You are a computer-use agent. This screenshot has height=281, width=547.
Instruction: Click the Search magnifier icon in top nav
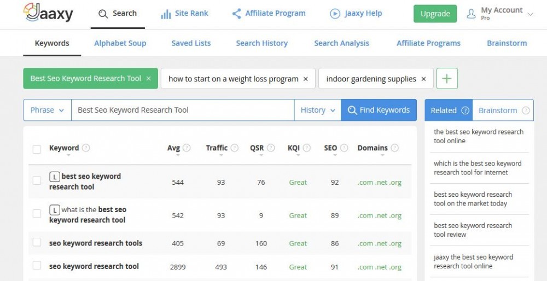[103, 14]
